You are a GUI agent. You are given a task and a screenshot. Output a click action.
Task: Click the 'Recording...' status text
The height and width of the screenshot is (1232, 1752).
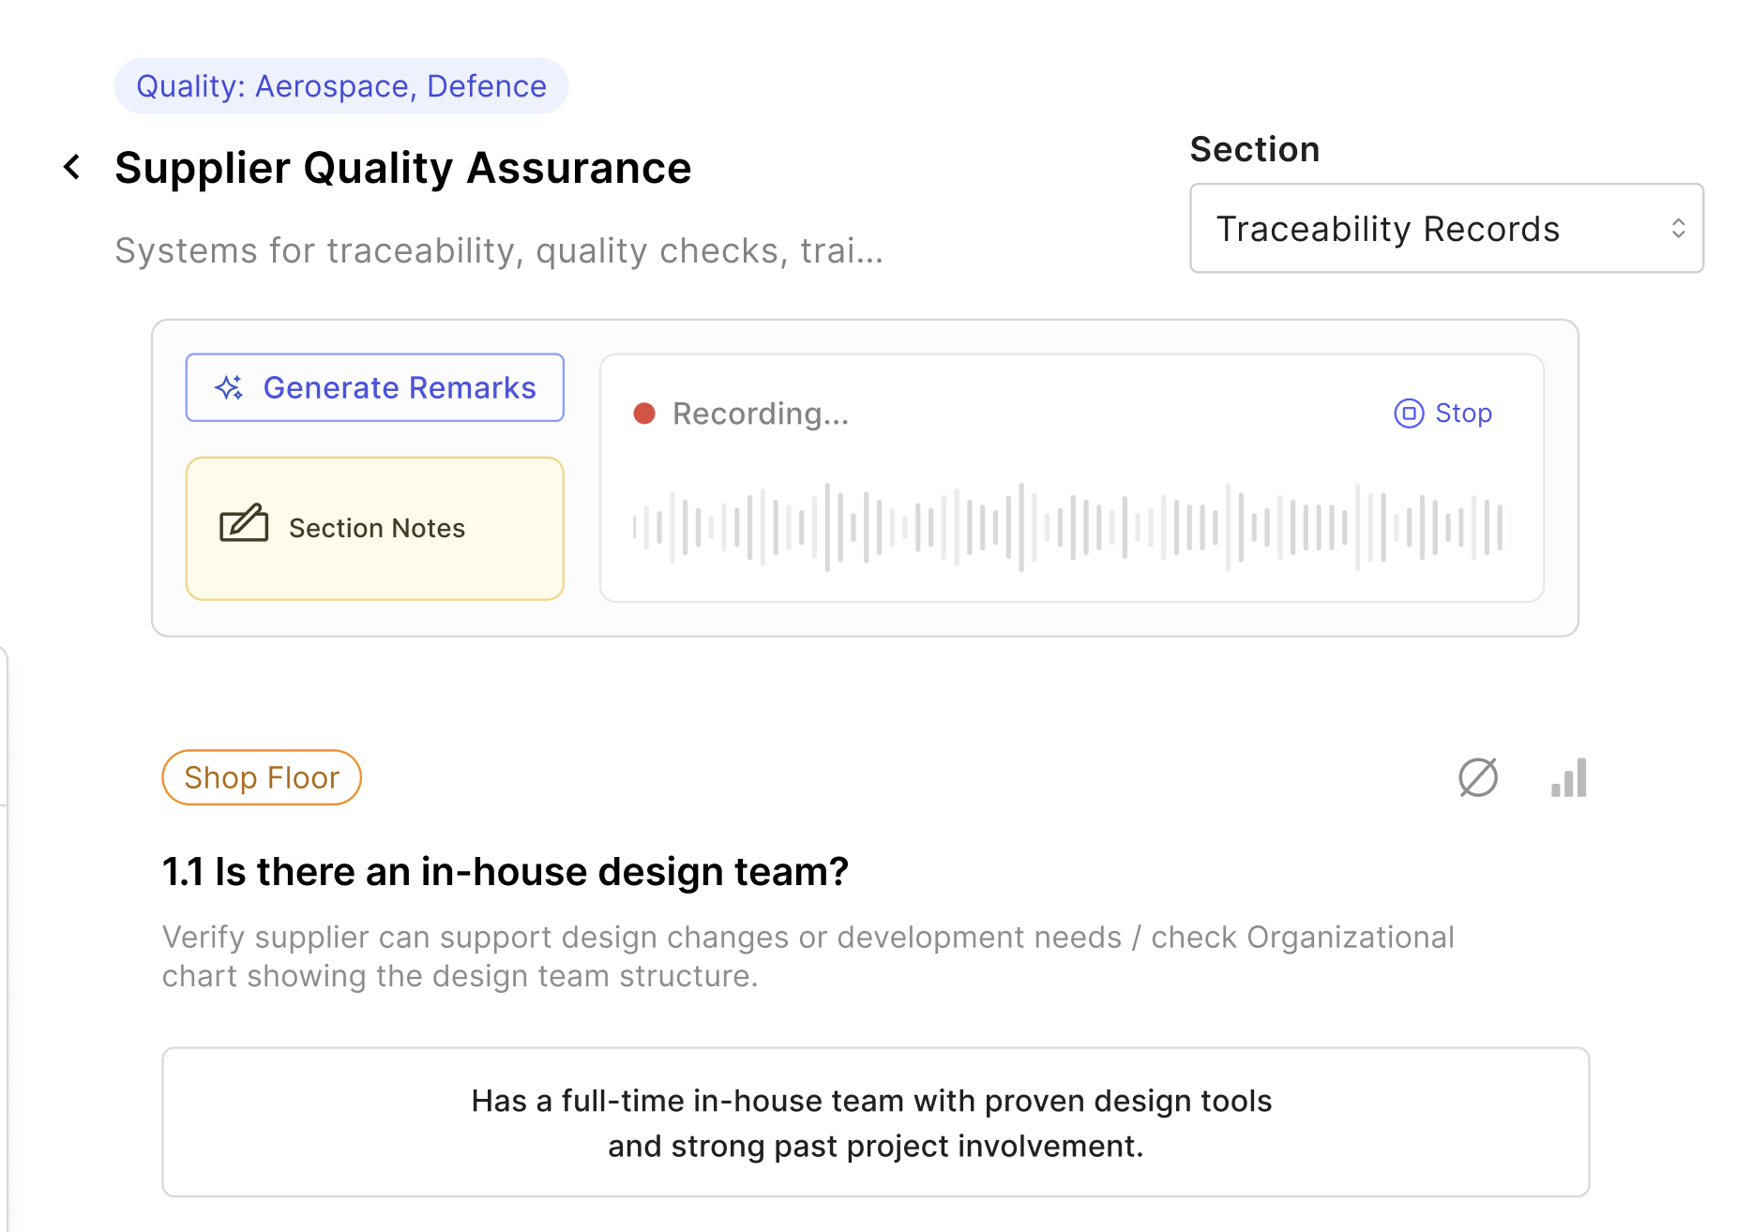point(761,413)
